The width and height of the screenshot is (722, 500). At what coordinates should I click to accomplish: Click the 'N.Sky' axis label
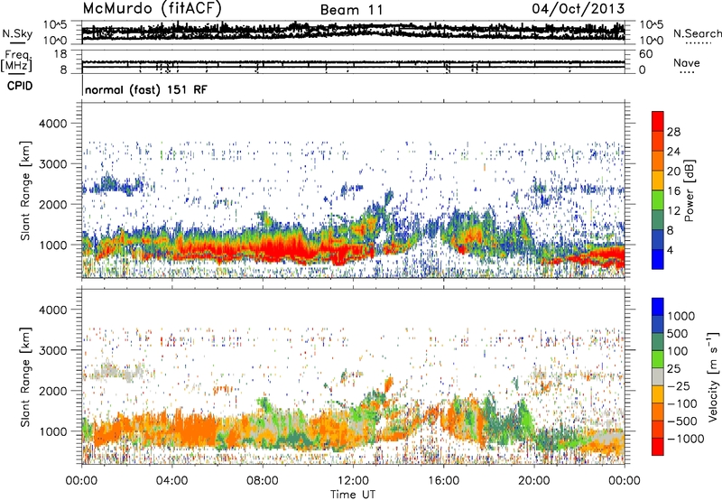coord(17,33)
